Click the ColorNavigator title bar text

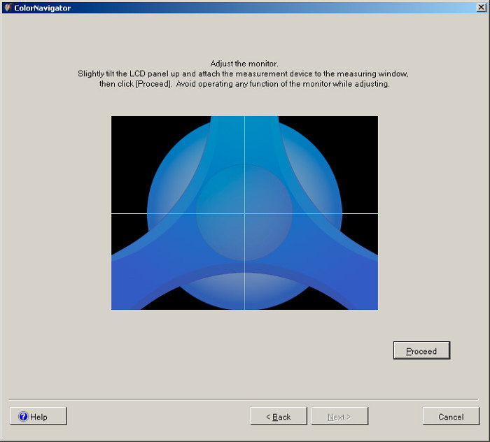42,8
